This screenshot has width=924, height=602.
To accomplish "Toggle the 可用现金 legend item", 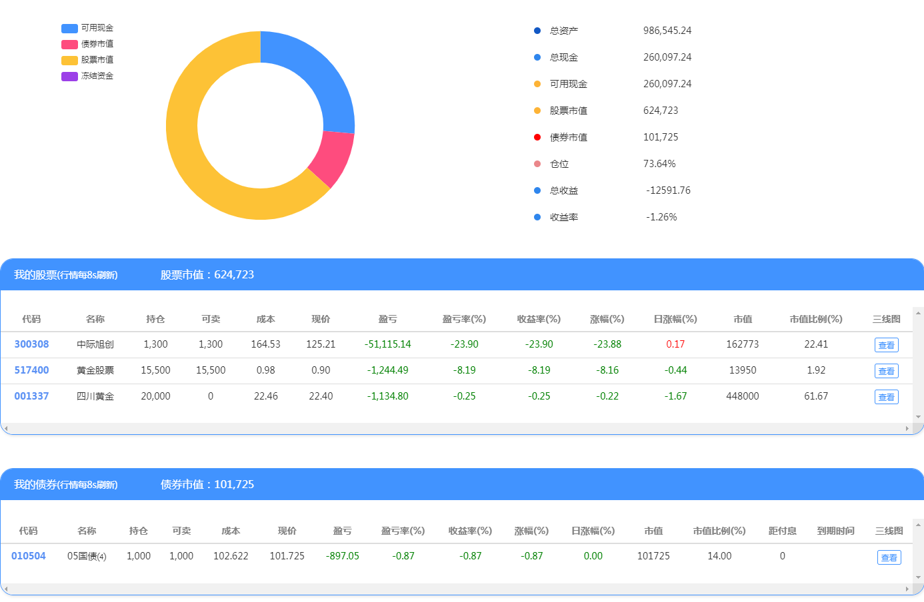I will (87, 28).
